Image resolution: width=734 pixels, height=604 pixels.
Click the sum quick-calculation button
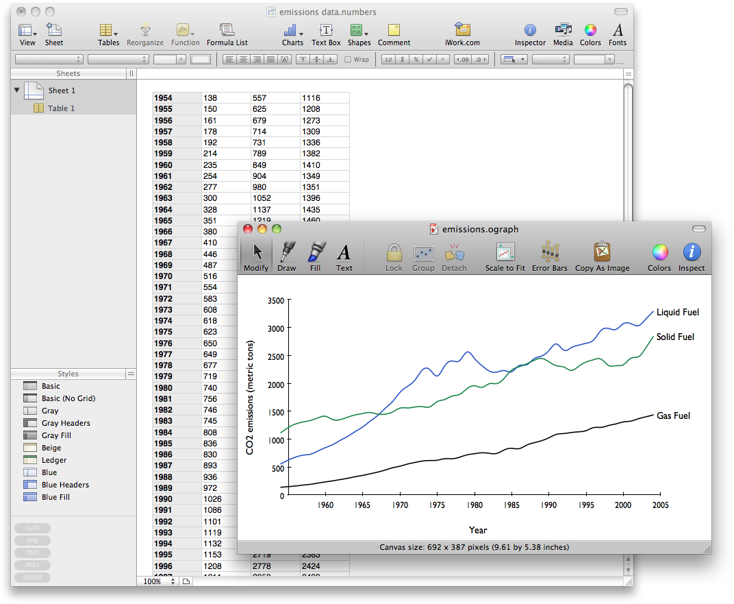32,528
